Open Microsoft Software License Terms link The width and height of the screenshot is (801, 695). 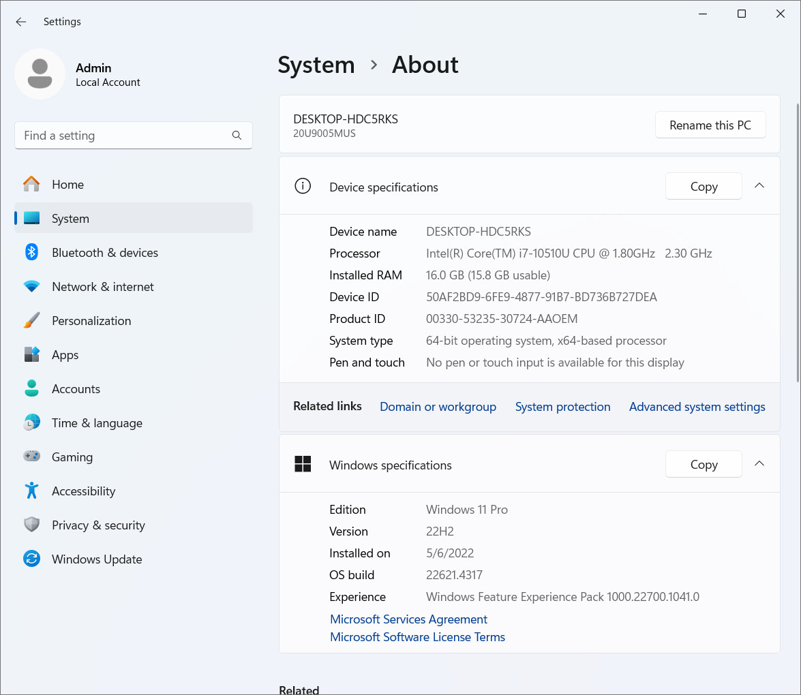(417, 637)
